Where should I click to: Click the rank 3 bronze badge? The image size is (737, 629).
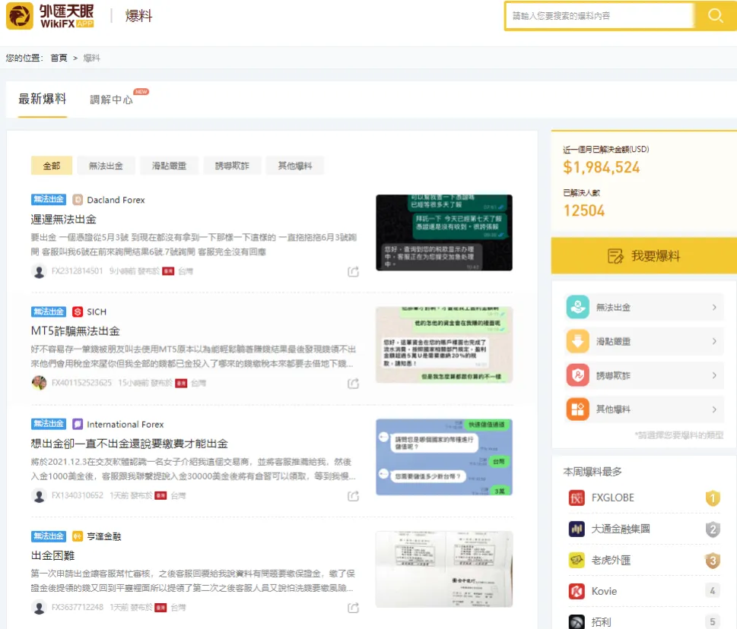pos(713,561)
